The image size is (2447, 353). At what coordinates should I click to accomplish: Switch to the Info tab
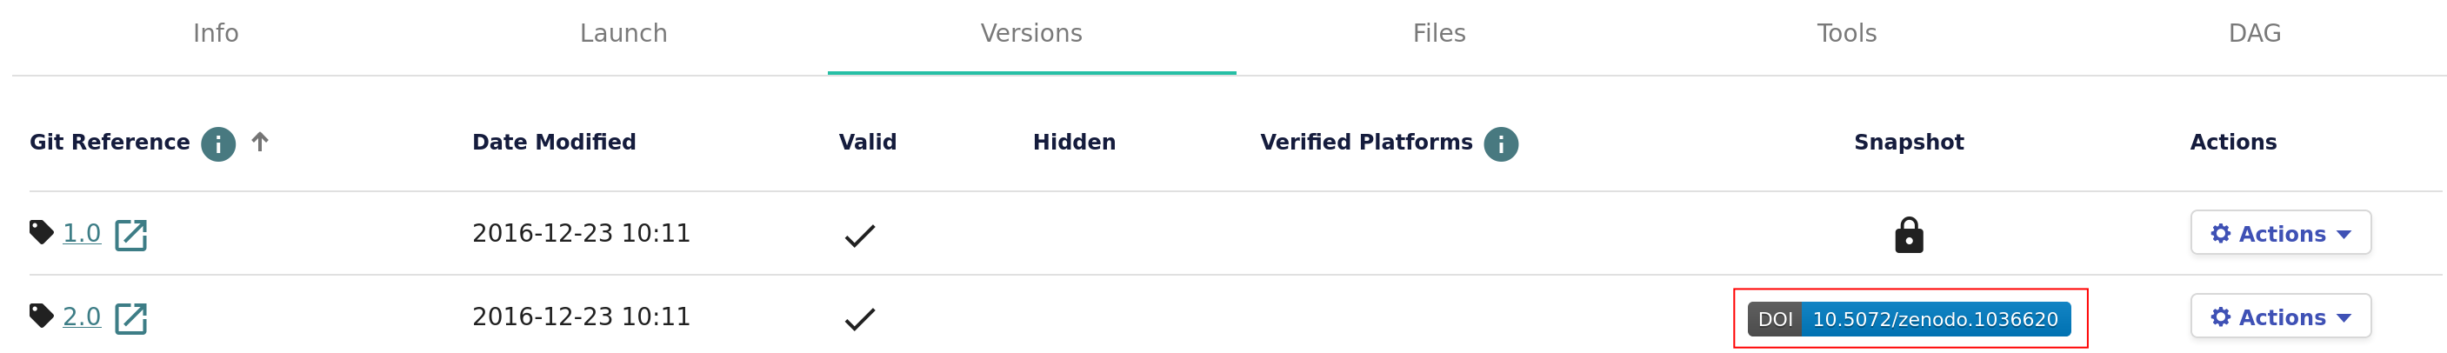[x=216, y=33]
